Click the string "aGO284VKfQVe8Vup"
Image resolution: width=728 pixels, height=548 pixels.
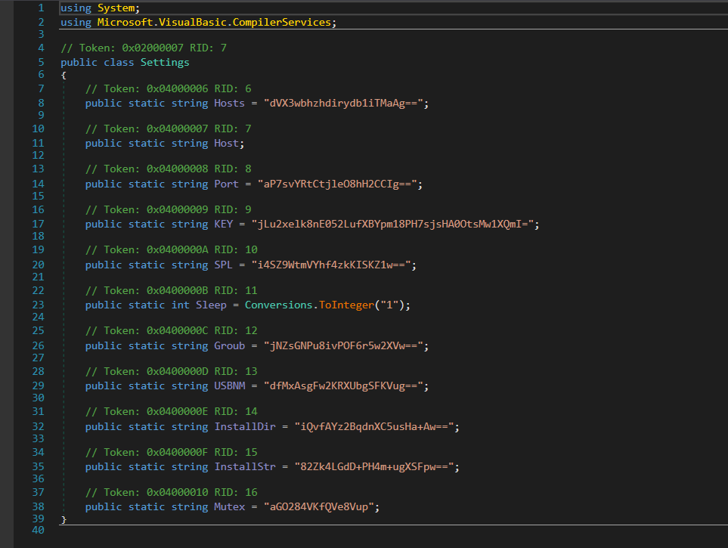pyautogui.click(x=318, y=506)
